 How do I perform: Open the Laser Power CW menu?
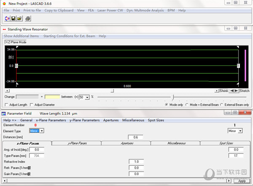[x=110, y=10]
